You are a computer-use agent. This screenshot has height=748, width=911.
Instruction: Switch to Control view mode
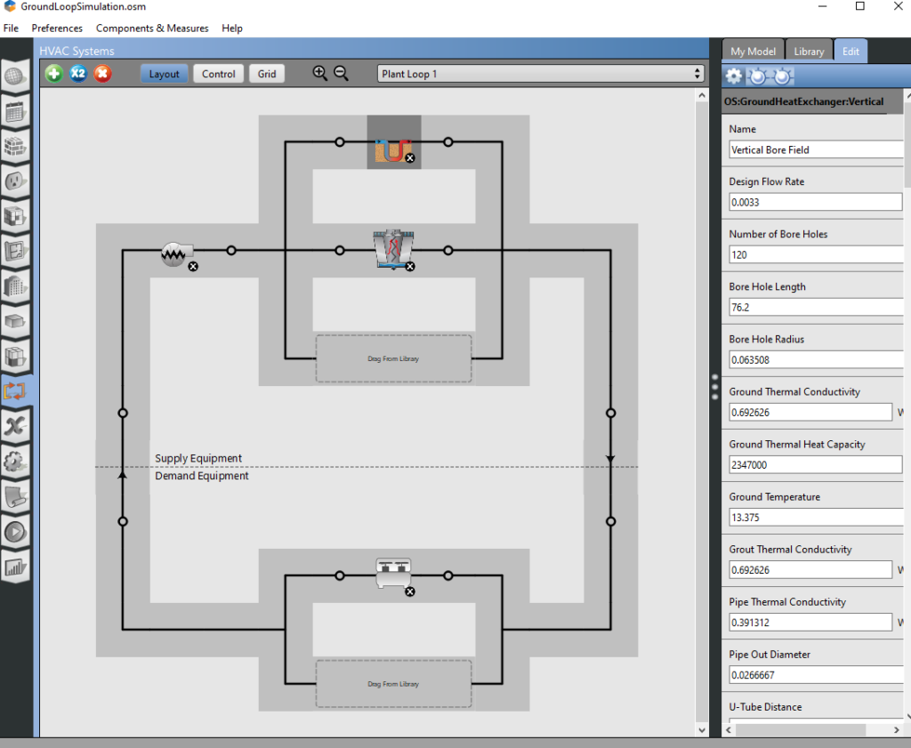(218, 74)
